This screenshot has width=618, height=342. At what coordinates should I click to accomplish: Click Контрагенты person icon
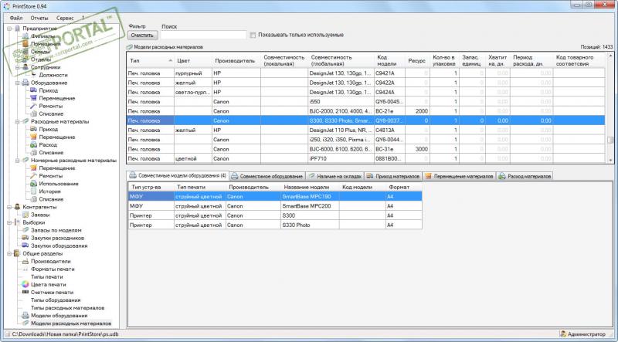tap(17, 207)
